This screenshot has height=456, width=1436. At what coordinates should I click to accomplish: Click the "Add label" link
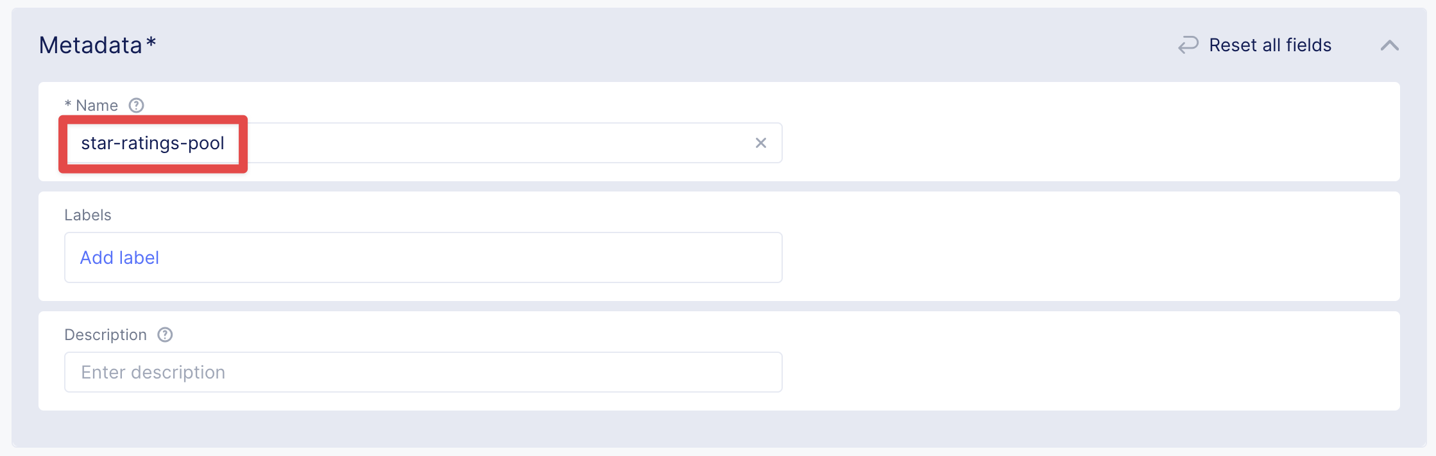click(x=119, y=257)
